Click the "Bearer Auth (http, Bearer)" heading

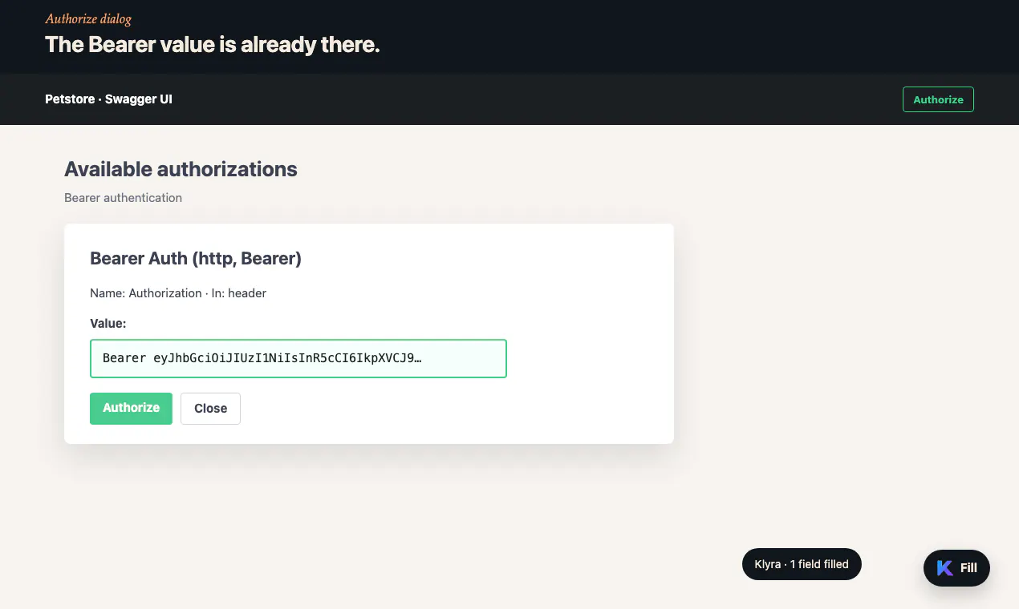point(196,258)
